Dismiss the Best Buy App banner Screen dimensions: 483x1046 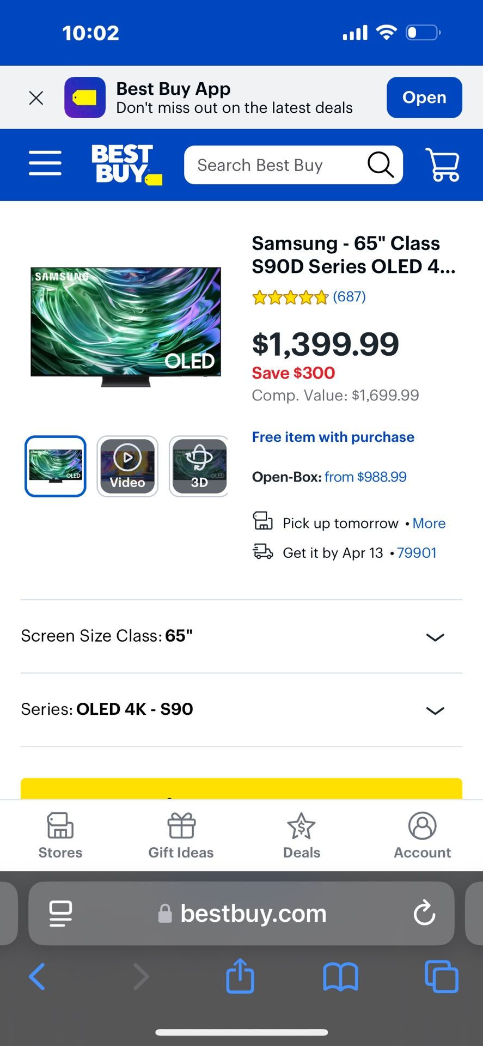[36, 98]
